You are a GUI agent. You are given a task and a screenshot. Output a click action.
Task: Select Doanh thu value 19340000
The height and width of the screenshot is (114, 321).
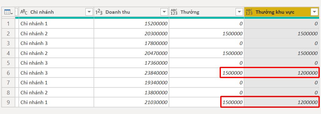(x=131, y=82)
